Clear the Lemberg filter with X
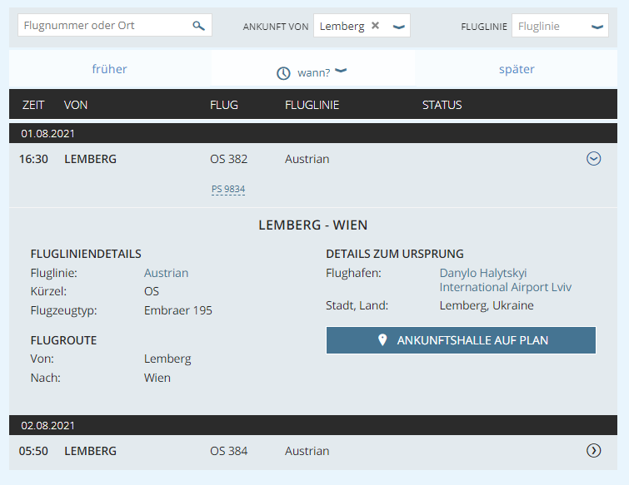 (x=375, y=26)
